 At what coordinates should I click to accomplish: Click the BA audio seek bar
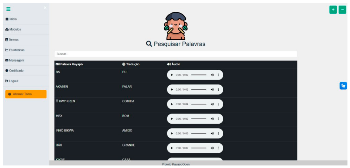point(199,75)
